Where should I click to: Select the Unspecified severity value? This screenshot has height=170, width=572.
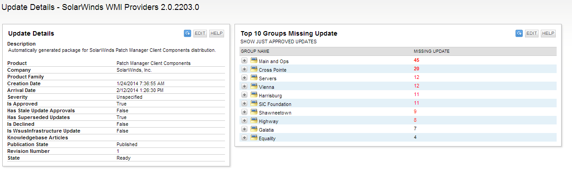coord(130,97)
